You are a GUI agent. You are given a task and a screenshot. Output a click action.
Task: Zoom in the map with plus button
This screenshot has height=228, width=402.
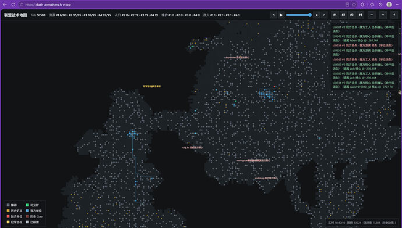click(x=383, y=15)
